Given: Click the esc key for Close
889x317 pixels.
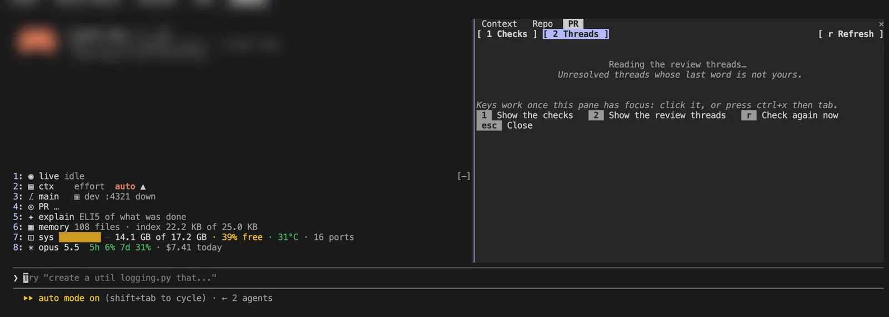Looking at the screenshot, I should 489,125.
